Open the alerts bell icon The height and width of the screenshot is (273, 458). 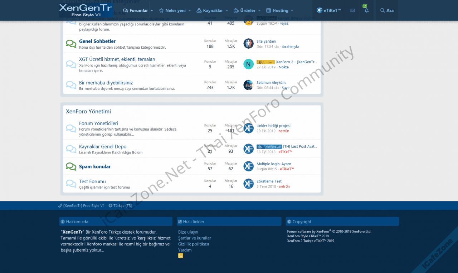point(366,11)
